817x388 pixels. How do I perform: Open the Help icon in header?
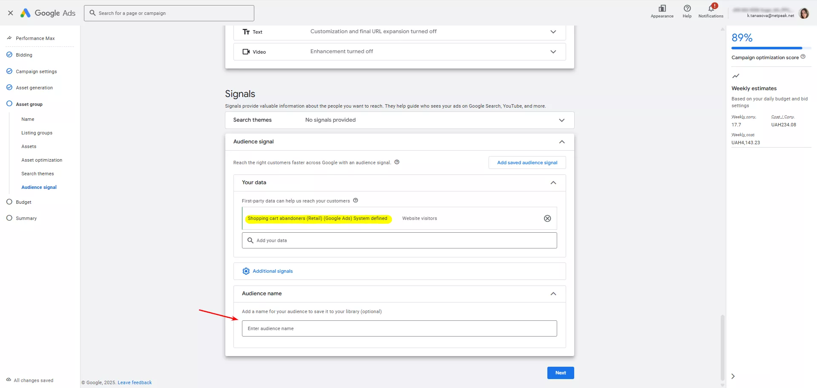pyautogui.click(x=687, y=9)
